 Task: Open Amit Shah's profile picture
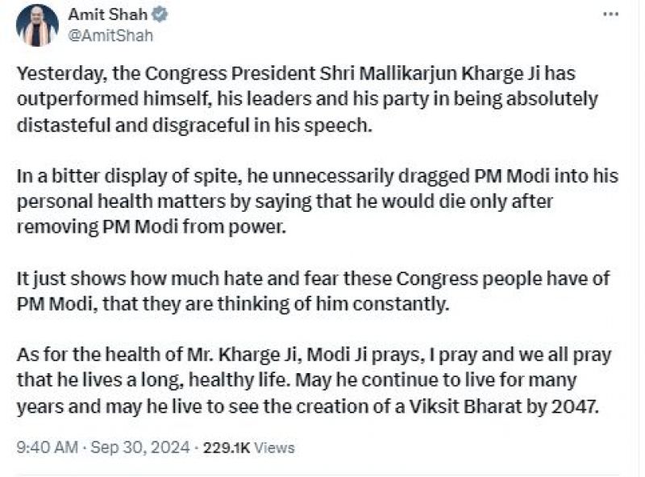pyautogui.click(x=38, y=25)
